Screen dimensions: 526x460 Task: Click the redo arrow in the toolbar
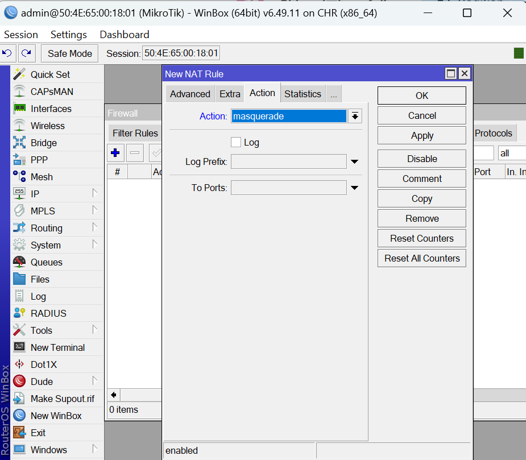pyautogui.click(x=27, y=53)
